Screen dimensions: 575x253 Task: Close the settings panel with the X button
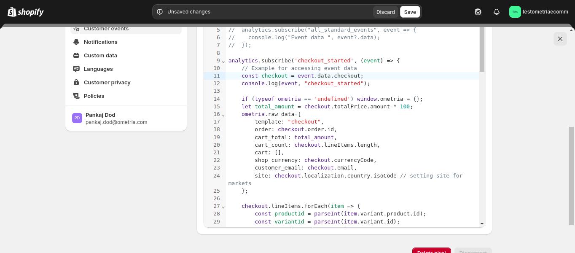(x=560, y=39)
